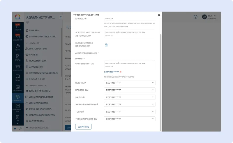Image resolution: width=233 pixels, height=143 pixels.
Task: Open Файлы icon in left sidebar
Action: (x=18, y=57)
